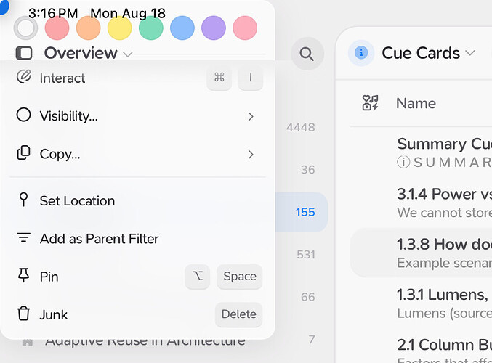Click the Cue Cards info icon

(361, 53)
